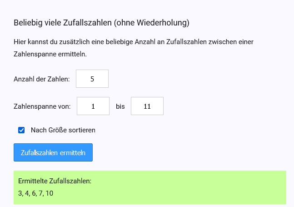This screenshot has height=207, width=294.
Task: Click the number 10 in the results
Action: click(x=50, y=193)
